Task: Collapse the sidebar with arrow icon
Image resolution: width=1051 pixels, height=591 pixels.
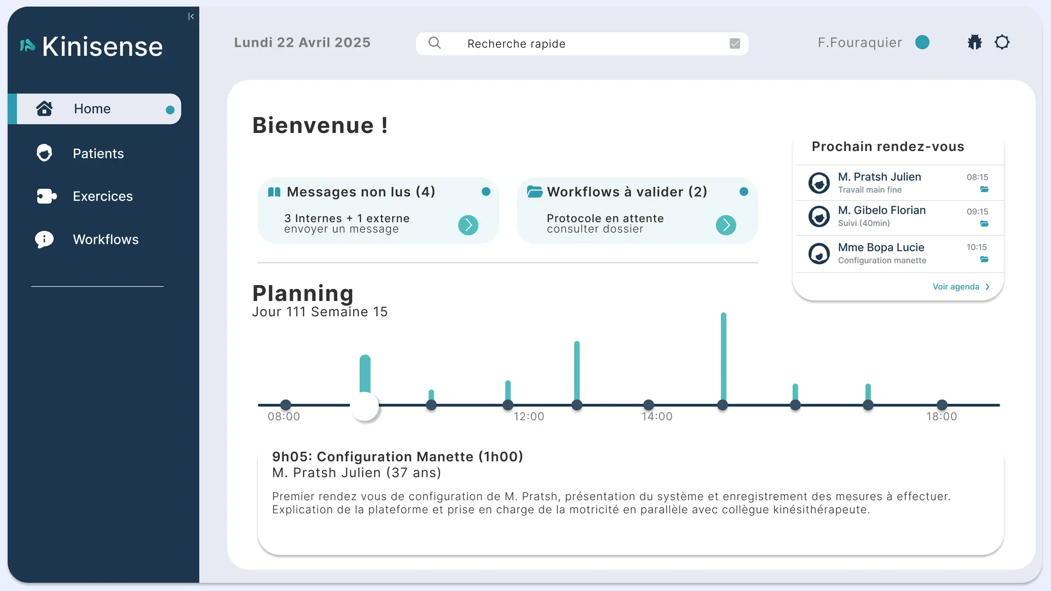Action: pos(190,16)
